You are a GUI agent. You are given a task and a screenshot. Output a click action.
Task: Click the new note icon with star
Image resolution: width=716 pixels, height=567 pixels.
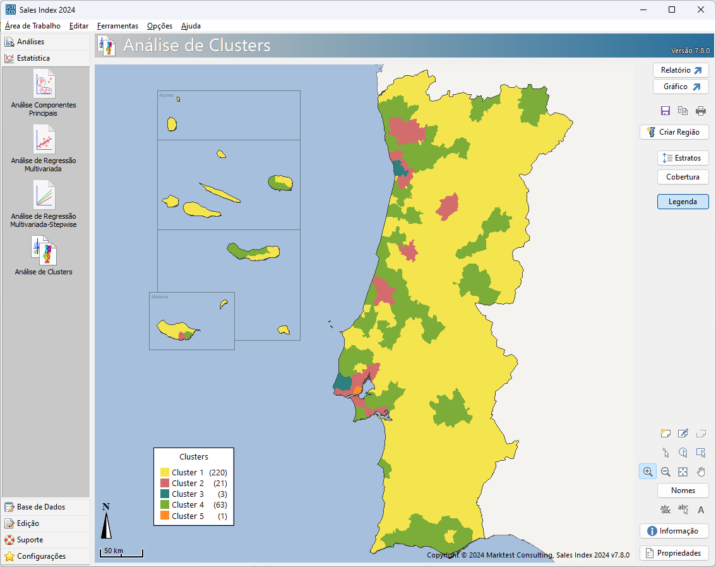point(665,434)
